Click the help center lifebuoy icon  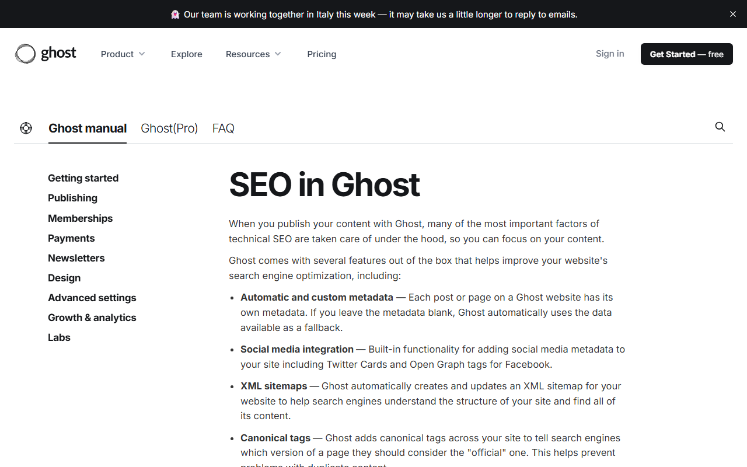pos(26,128)
